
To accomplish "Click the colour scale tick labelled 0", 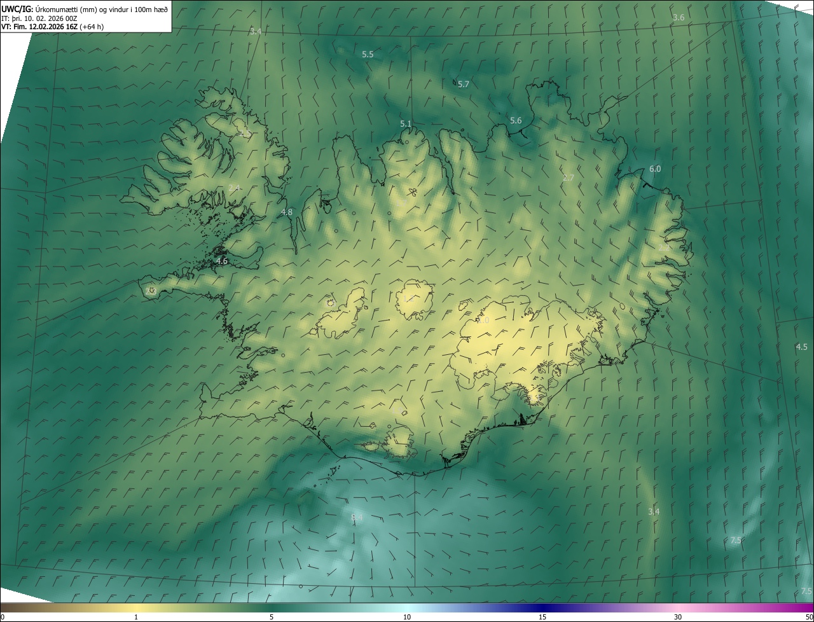I will [x=3, y=617].
